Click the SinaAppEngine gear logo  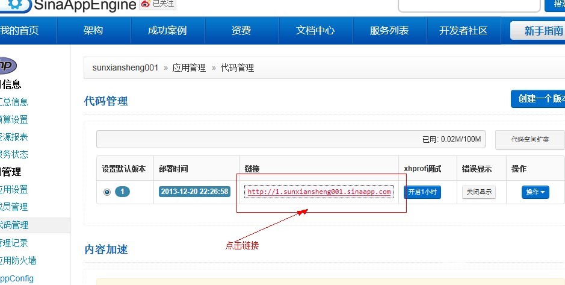point(14,5)
